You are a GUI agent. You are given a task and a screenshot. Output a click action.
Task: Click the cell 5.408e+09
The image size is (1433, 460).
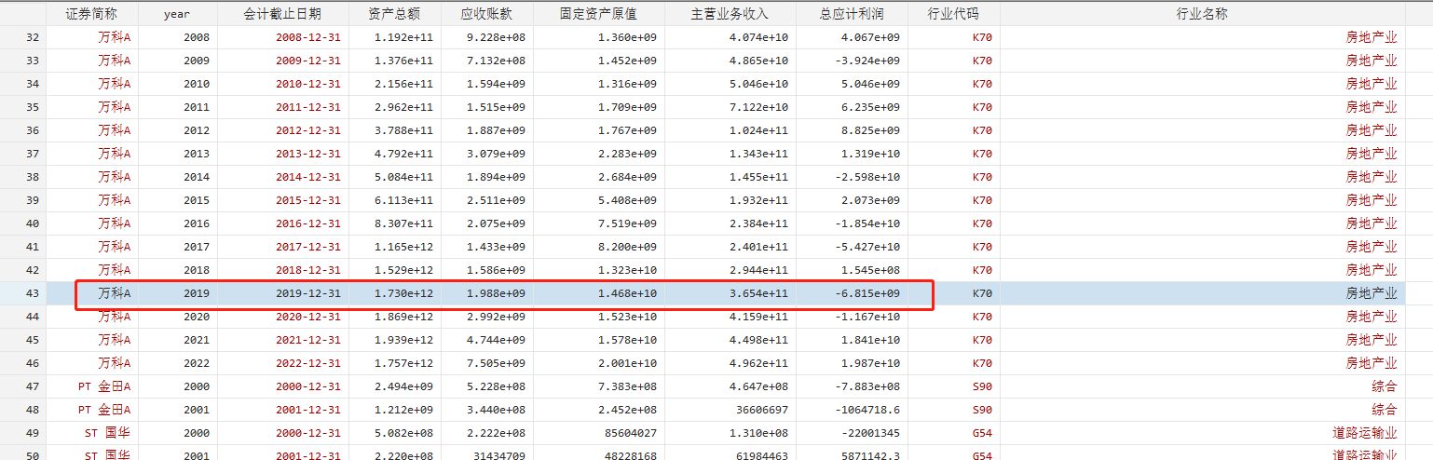[x=627, y=200]
